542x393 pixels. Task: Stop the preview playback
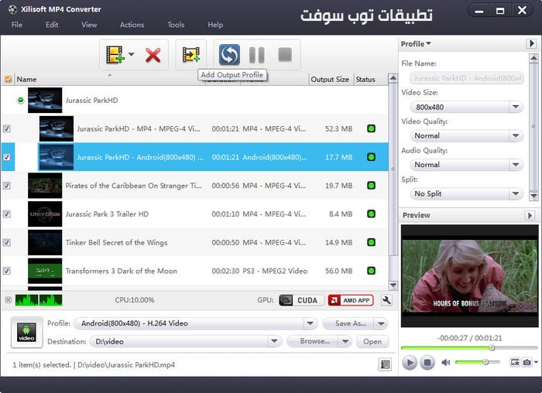click(427, 362)
